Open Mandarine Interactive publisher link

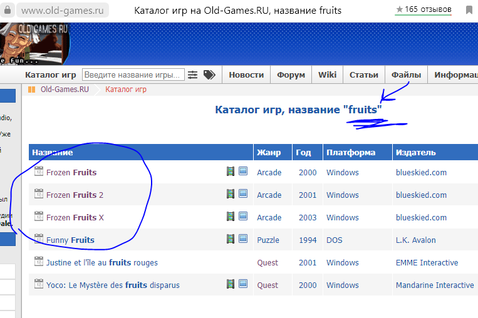(435, 285)
